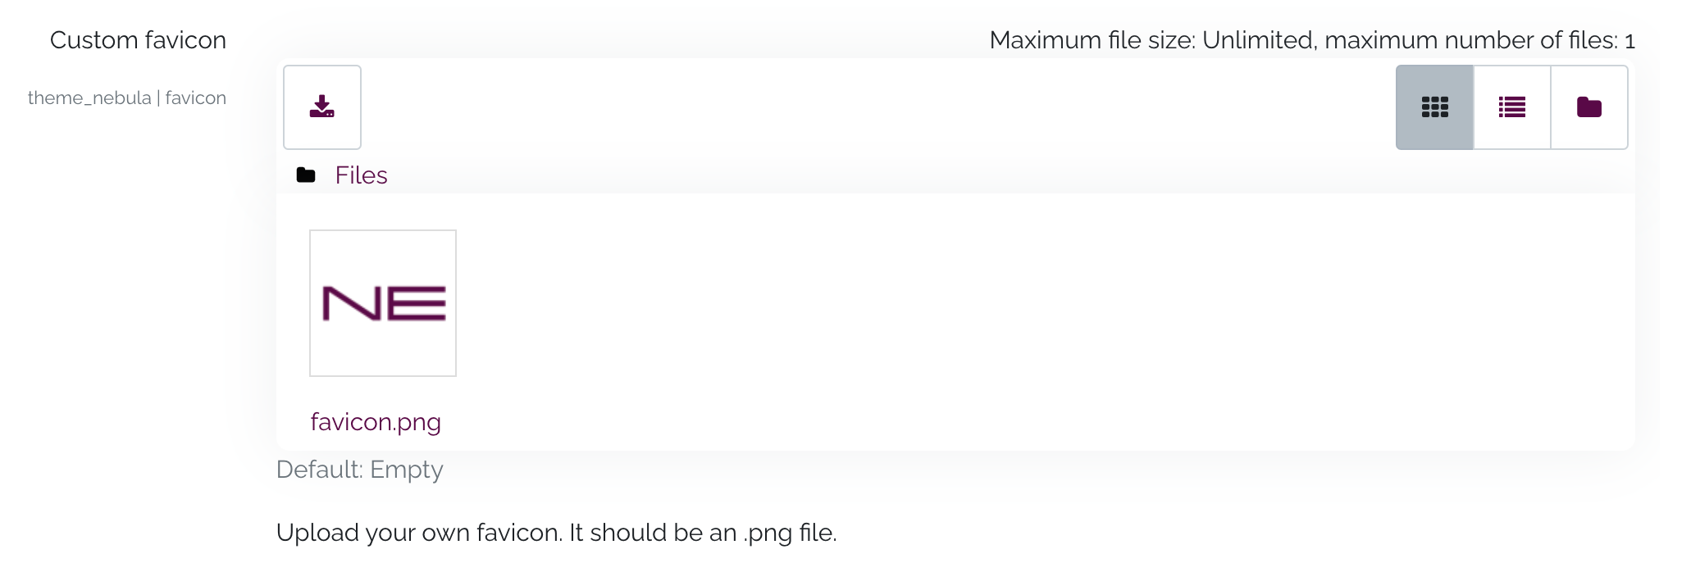
Task: Click the Custom favicon setting label
Action: 138,40
